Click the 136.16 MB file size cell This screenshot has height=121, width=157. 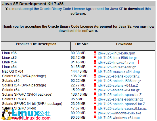point(79,94)
